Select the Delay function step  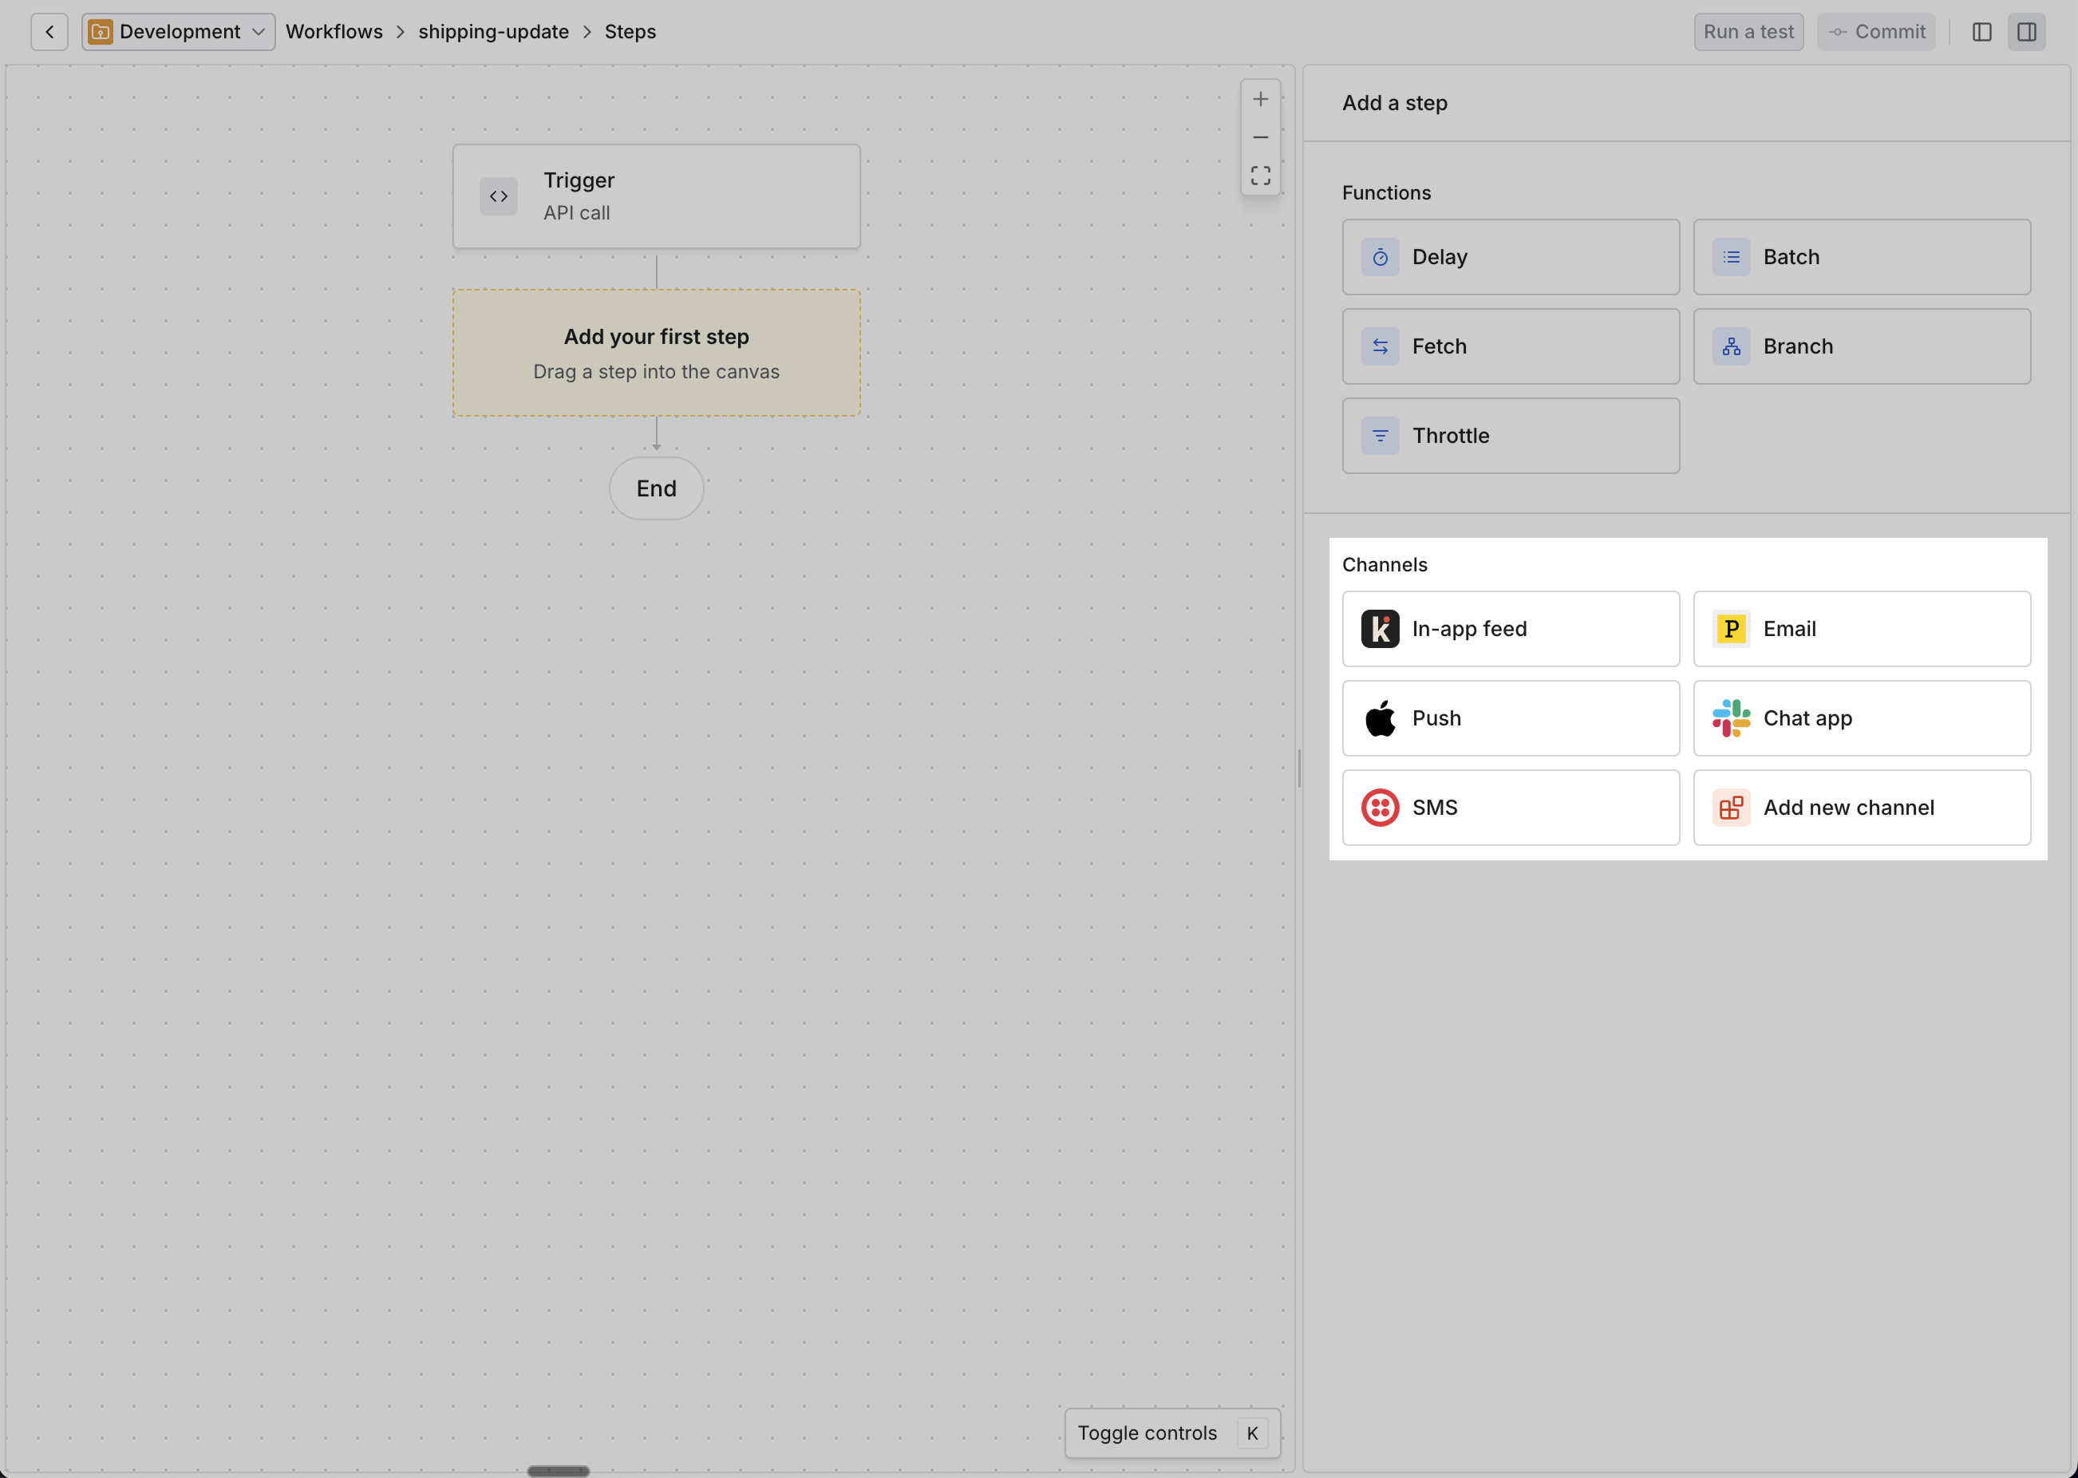click(x=1511, y=257)
